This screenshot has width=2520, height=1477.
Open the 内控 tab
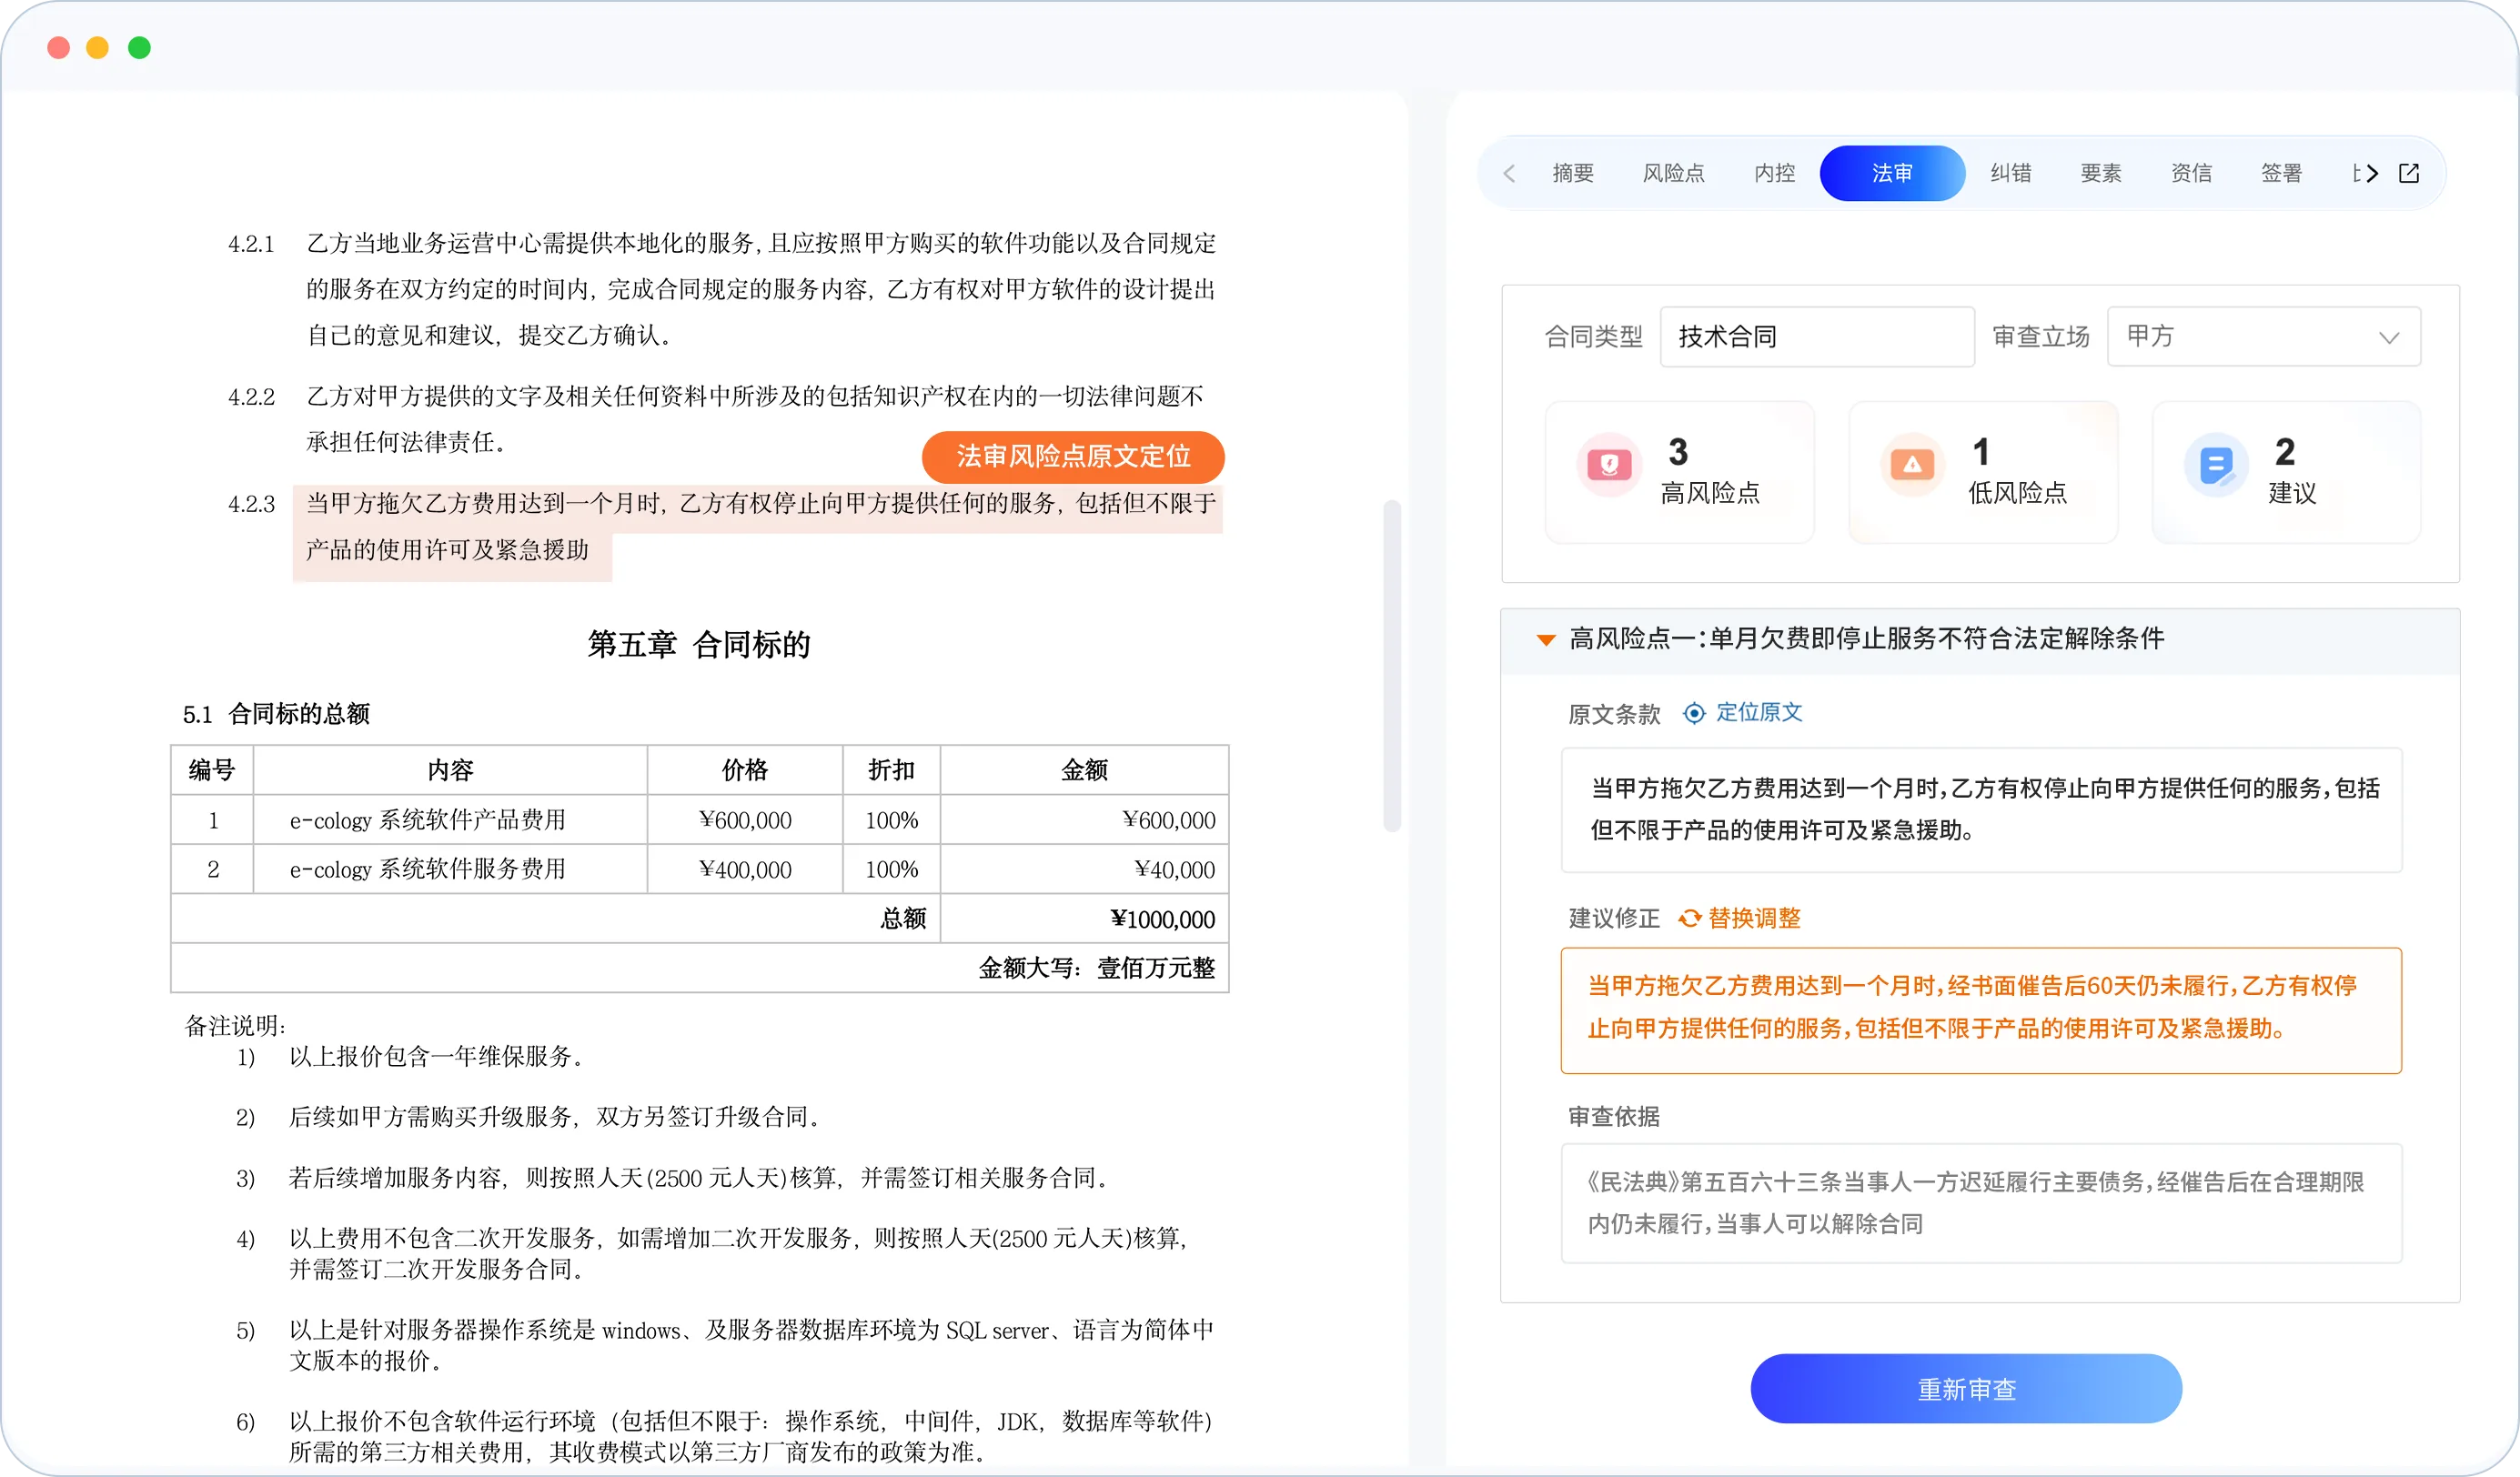[1775, 174]
